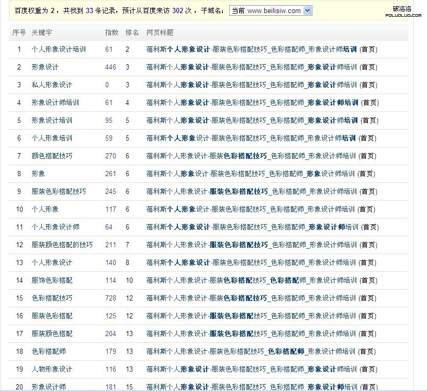Image resolution: width=427 pixels, height=391 pixels.
Task: Open the keyword 服饰色彩搭配
Action: (x=52, y=280)
